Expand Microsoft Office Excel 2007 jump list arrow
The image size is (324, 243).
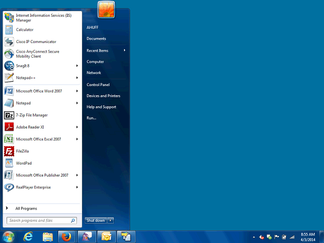(x=77, y=139)
